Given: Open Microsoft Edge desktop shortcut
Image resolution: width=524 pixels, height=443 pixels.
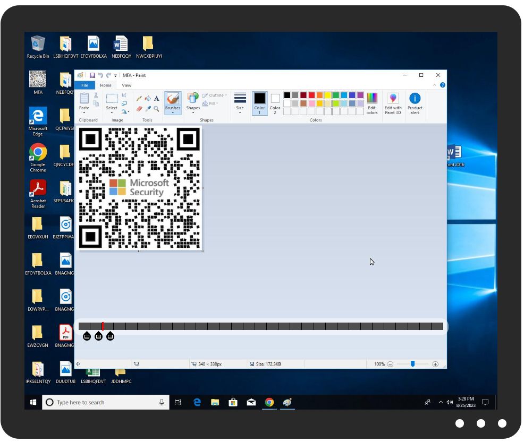Looking at the screenshot, I should pyautogui.click(x=38, y=121).
